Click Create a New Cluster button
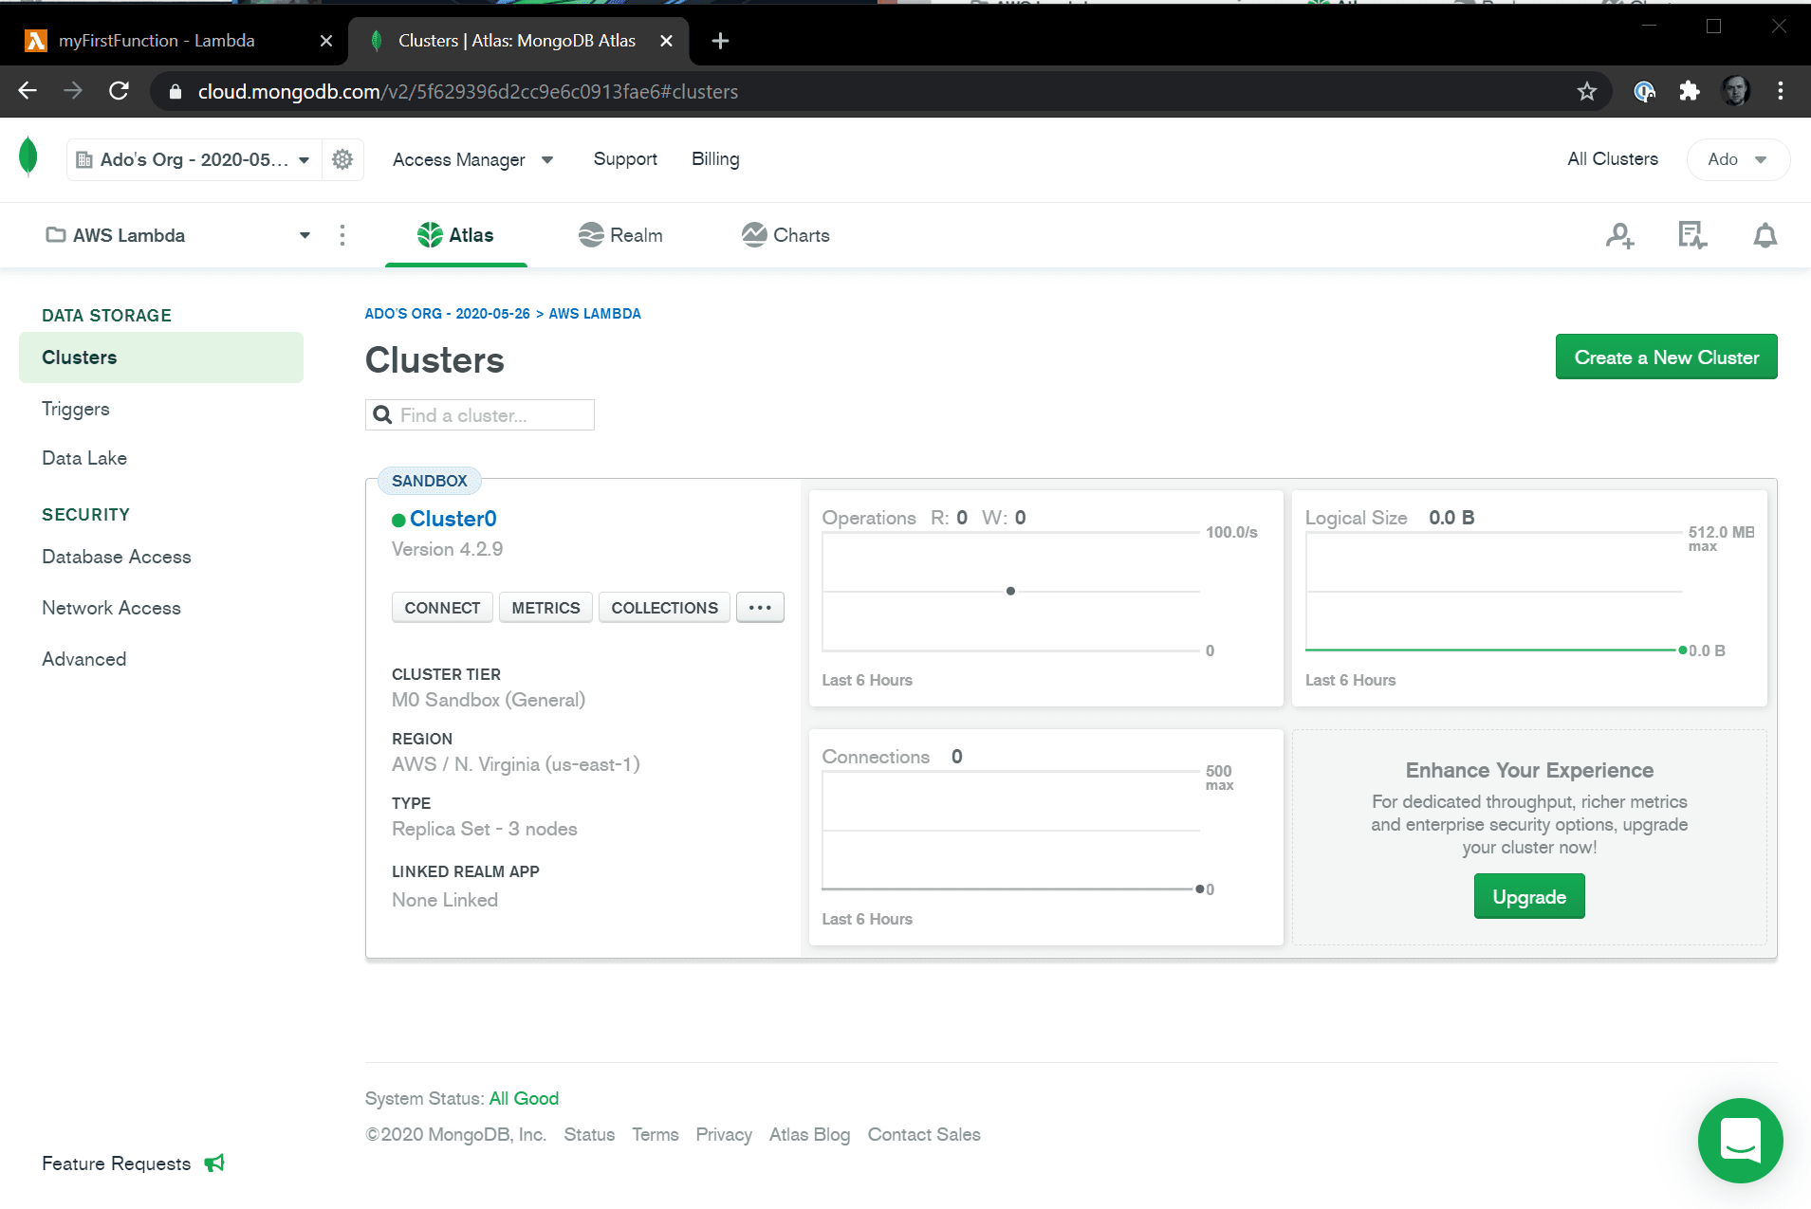 pos(1666,357)
